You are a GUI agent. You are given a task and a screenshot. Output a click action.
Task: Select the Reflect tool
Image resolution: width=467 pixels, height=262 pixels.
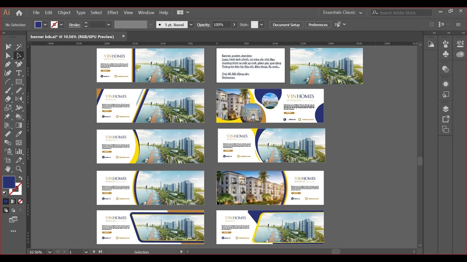click(x=19, y=99)
